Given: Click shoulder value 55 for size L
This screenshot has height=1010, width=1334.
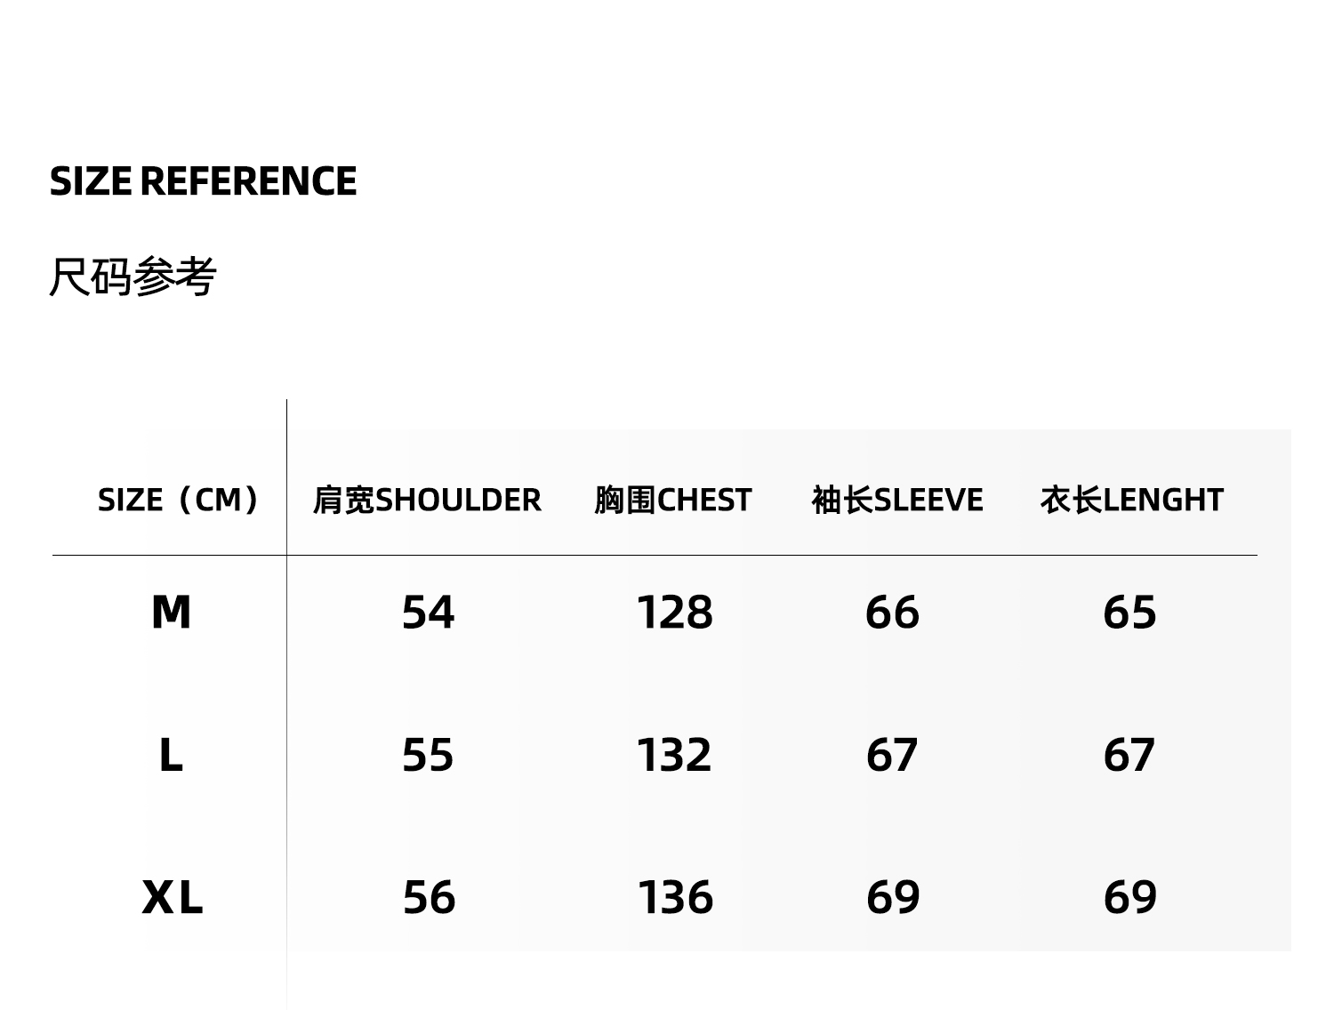Looking at the screenshot, I should pyautogui.click(x=428, y=756).
